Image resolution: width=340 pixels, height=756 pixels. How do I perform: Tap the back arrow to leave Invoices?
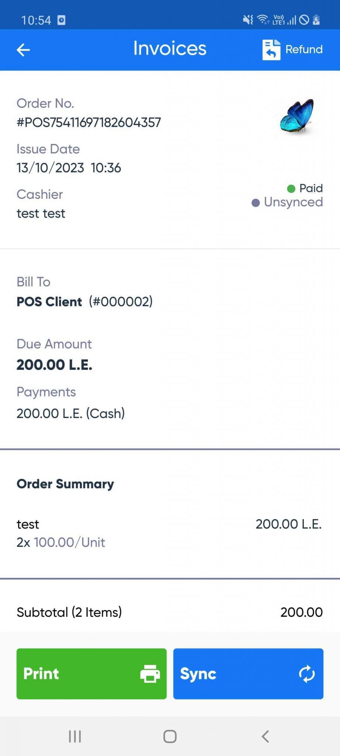pos(23,49)
